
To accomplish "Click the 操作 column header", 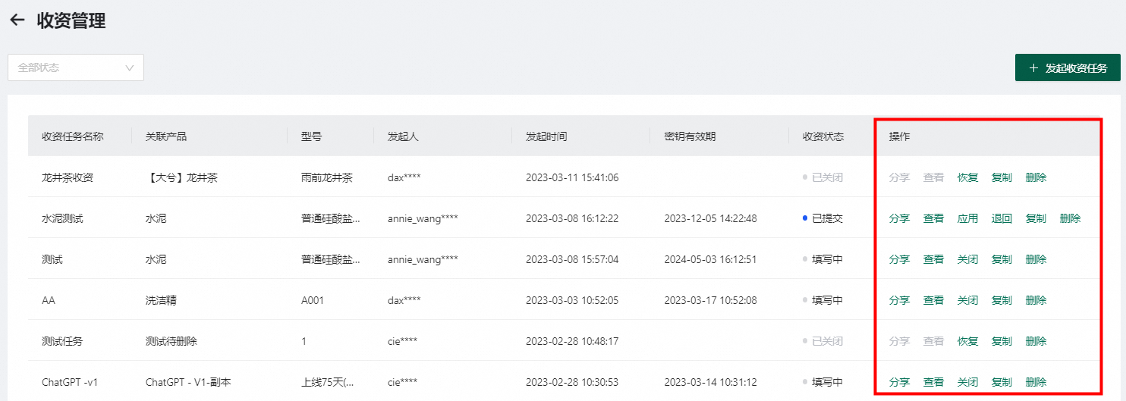I will point(899,136).
